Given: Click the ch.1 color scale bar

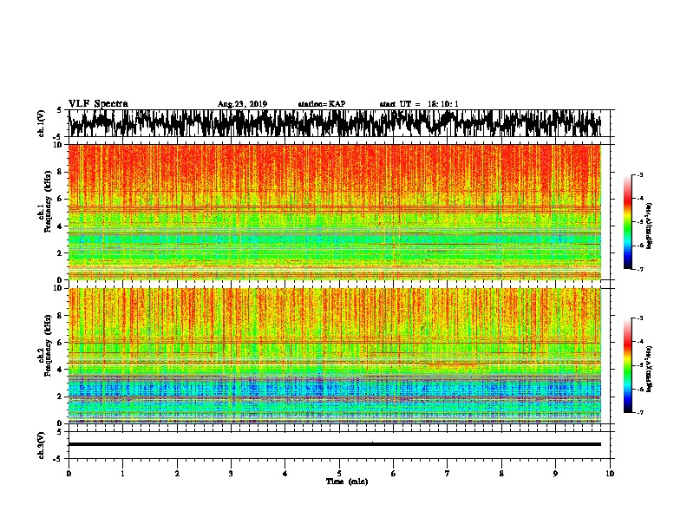Looking at the screenshot, I should click(628, 222).
